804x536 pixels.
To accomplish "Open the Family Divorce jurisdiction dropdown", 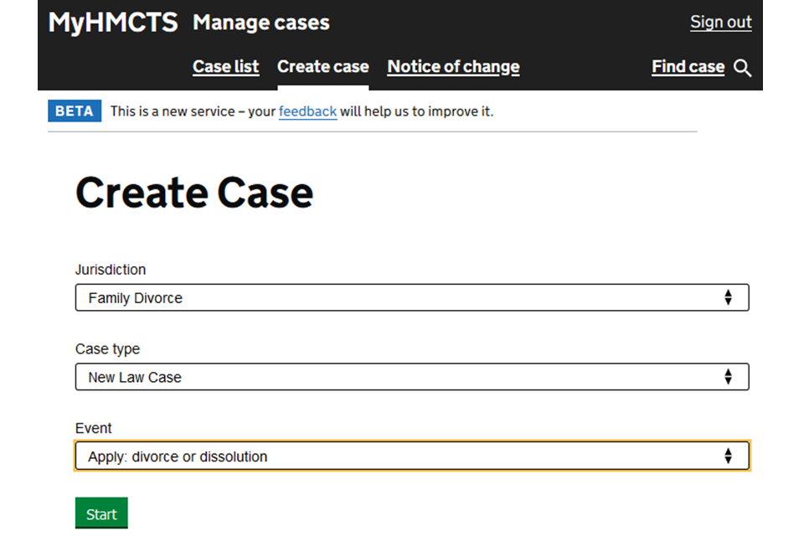I will tap(411, 297).
